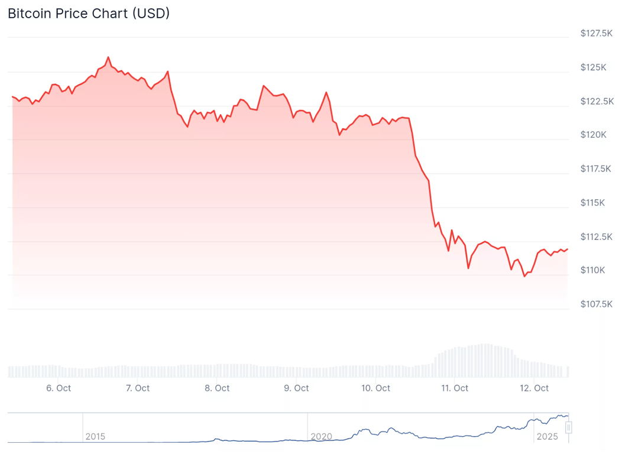
Task: Click the 9. Oct date label
Action: (296, 388)
